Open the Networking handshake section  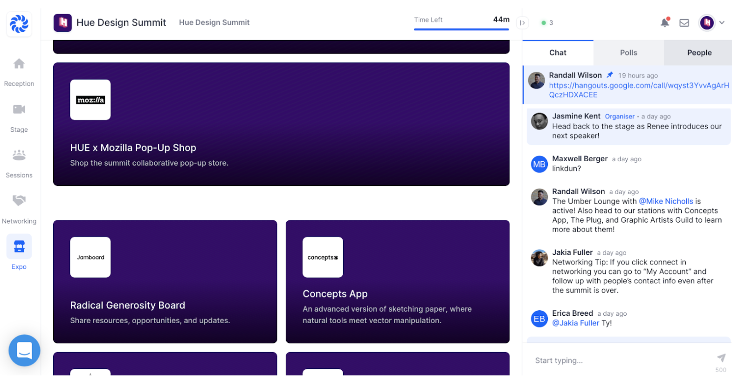[x=19, y=210]
